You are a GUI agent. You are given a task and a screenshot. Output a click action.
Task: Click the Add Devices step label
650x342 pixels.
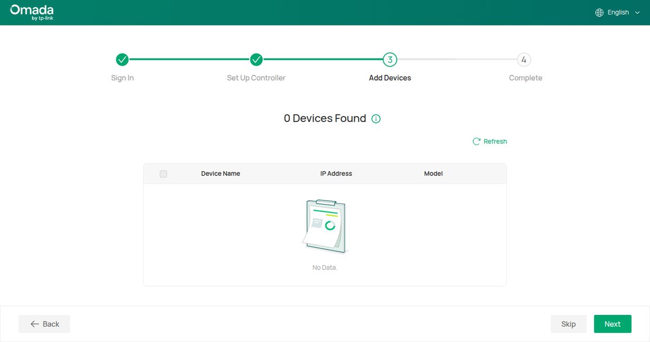click(390, 78)
